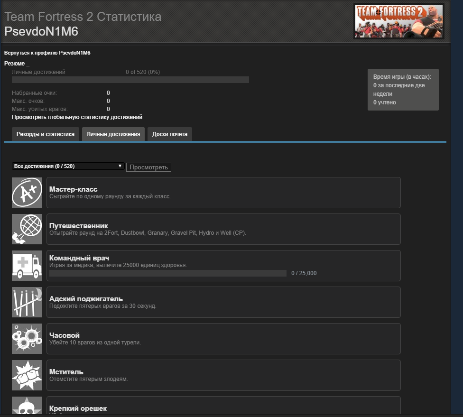Viewport: 463px width, 417px height.
Task: Click the Часовой achievement icon
Action: click(27, 339)
